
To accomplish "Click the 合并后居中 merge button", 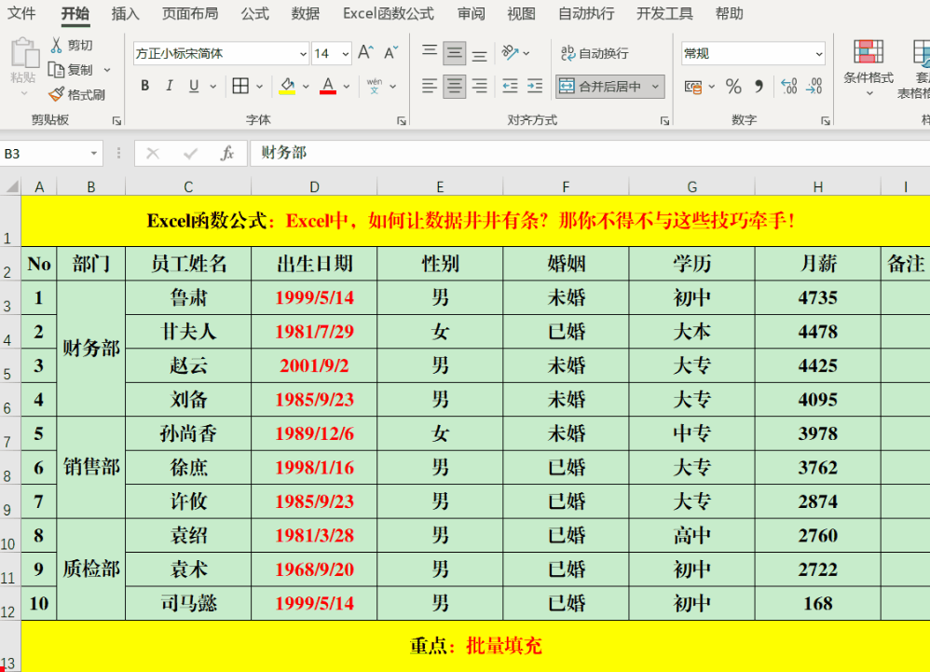I will [602, 87].
